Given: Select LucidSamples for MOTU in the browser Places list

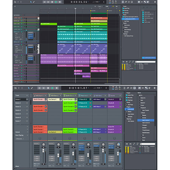Looking at the screenshot, I should 130,19.
